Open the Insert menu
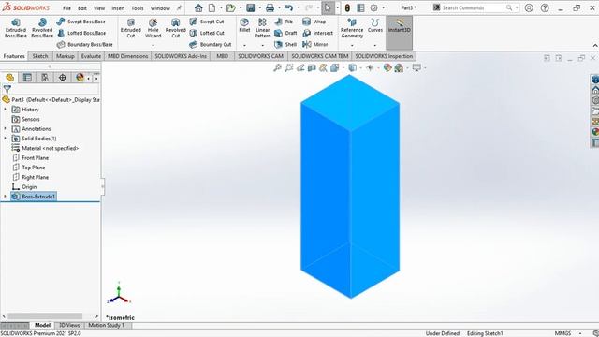Image resolution: width=599 pixels, height=337 pixels. coord(118,8)
